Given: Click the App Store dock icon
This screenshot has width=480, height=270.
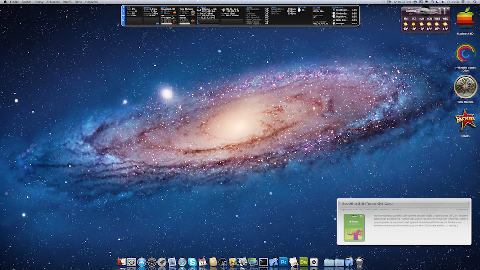Looking at the screenshot, I should pyautogui.click(x=142, y=262).
